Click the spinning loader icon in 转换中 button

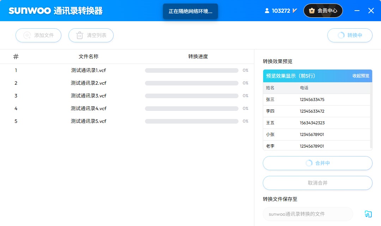coord(340,35)
